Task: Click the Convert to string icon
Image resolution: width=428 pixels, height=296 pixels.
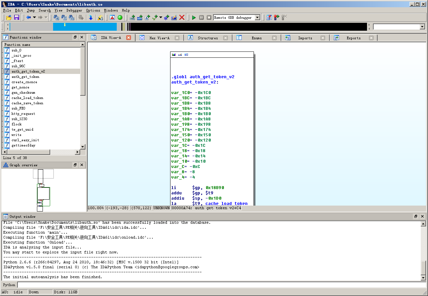Action: (x=147, y=17)
